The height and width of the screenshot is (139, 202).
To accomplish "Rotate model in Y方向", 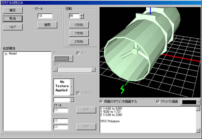I will (79, 33).
